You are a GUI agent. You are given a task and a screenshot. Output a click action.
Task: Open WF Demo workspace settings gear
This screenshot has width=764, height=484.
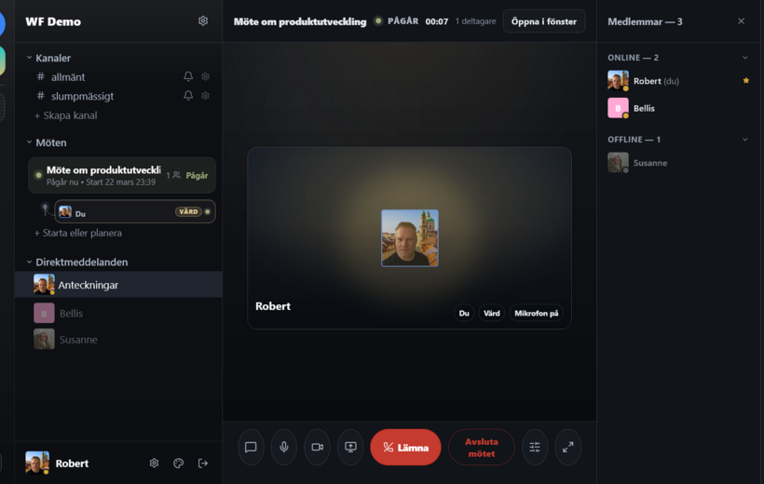point(203,21)
